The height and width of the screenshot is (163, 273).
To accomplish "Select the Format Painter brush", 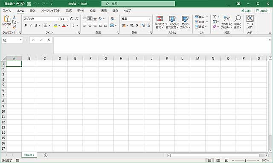I will coord(14,27).
